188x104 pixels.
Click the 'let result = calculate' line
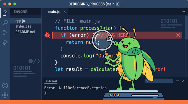86,69
